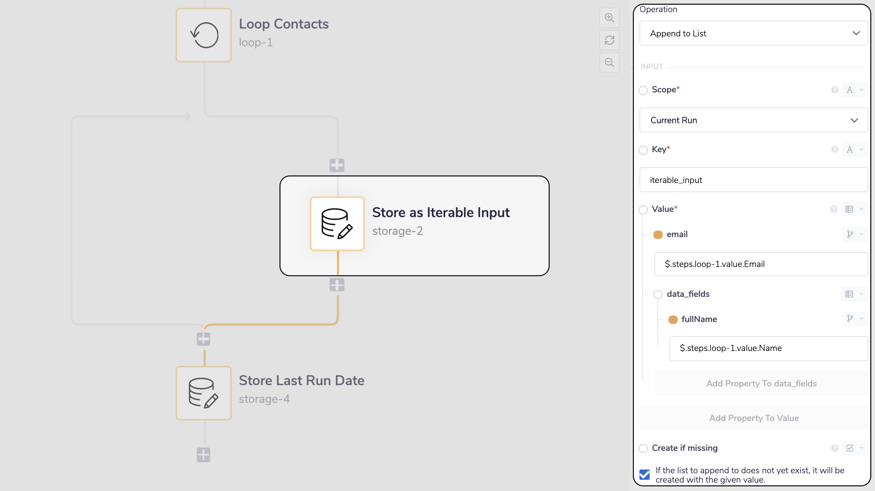Click the plus icon above Store as Iterable Input
Viewport: 875px width, 491px height.
point(337,165)
